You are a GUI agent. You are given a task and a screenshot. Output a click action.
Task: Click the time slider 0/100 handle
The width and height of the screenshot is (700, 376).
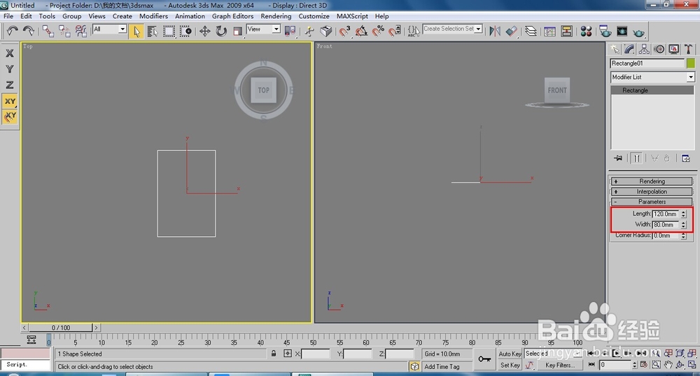tap(61, 328)
